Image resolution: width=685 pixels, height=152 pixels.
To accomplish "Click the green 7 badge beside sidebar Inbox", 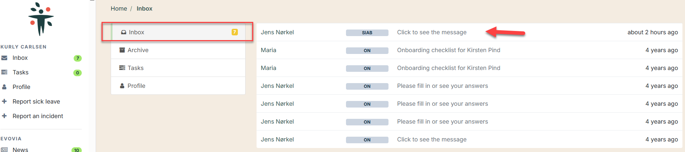I will (77, 58).
